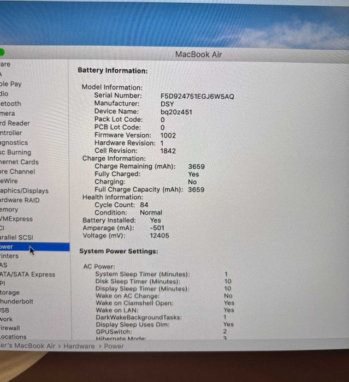Click device name bq20z451

(x=176, y=112)
